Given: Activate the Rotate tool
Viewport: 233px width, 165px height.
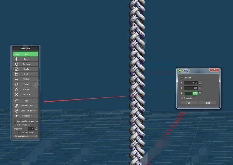Looking at the screenshot, I should click(26, 64).
